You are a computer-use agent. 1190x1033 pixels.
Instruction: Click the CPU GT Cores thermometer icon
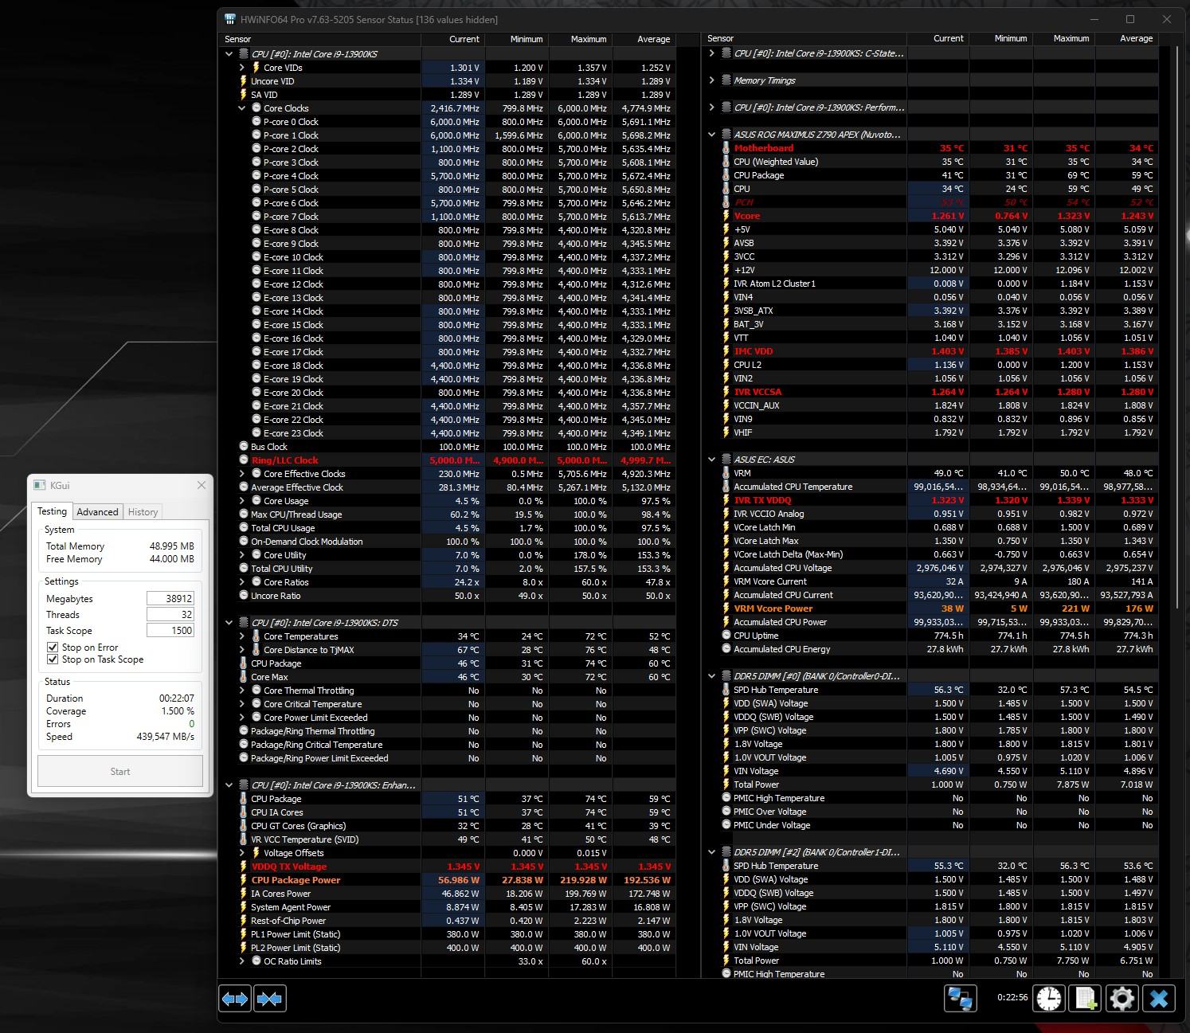(x=243, y=826)
